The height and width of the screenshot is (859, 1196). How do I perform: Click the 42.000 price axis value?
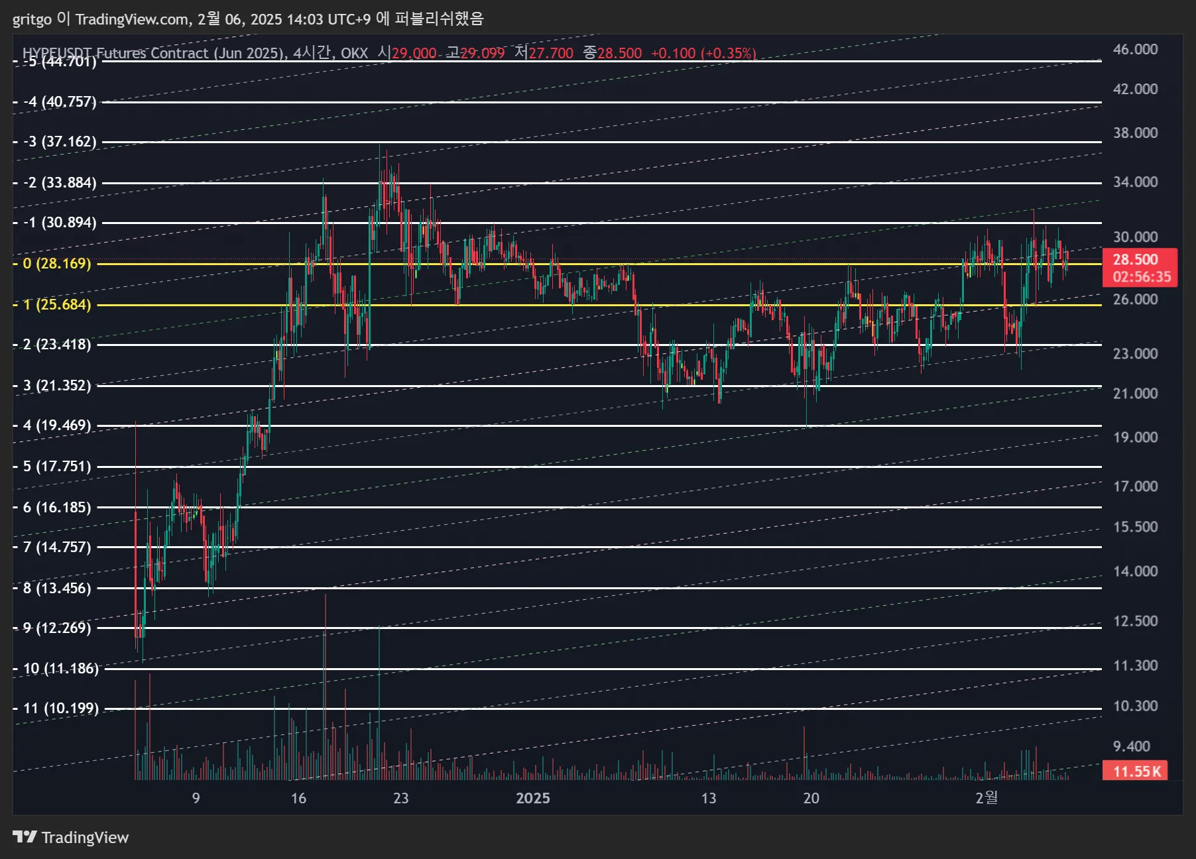point(1135,89)
